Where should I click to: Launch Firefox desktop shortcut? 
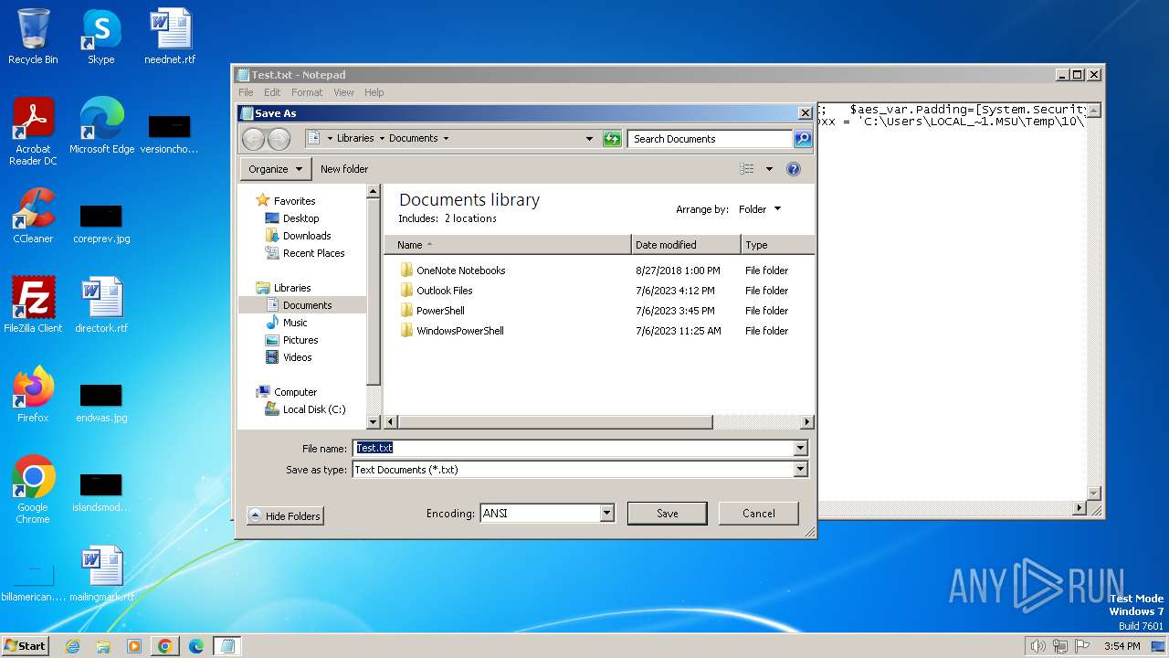point(33,394)
